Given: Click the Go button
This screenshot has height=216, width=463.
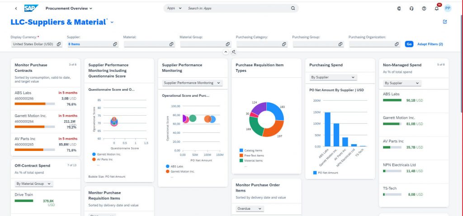Looking at the screenshot, I should 409,44.
